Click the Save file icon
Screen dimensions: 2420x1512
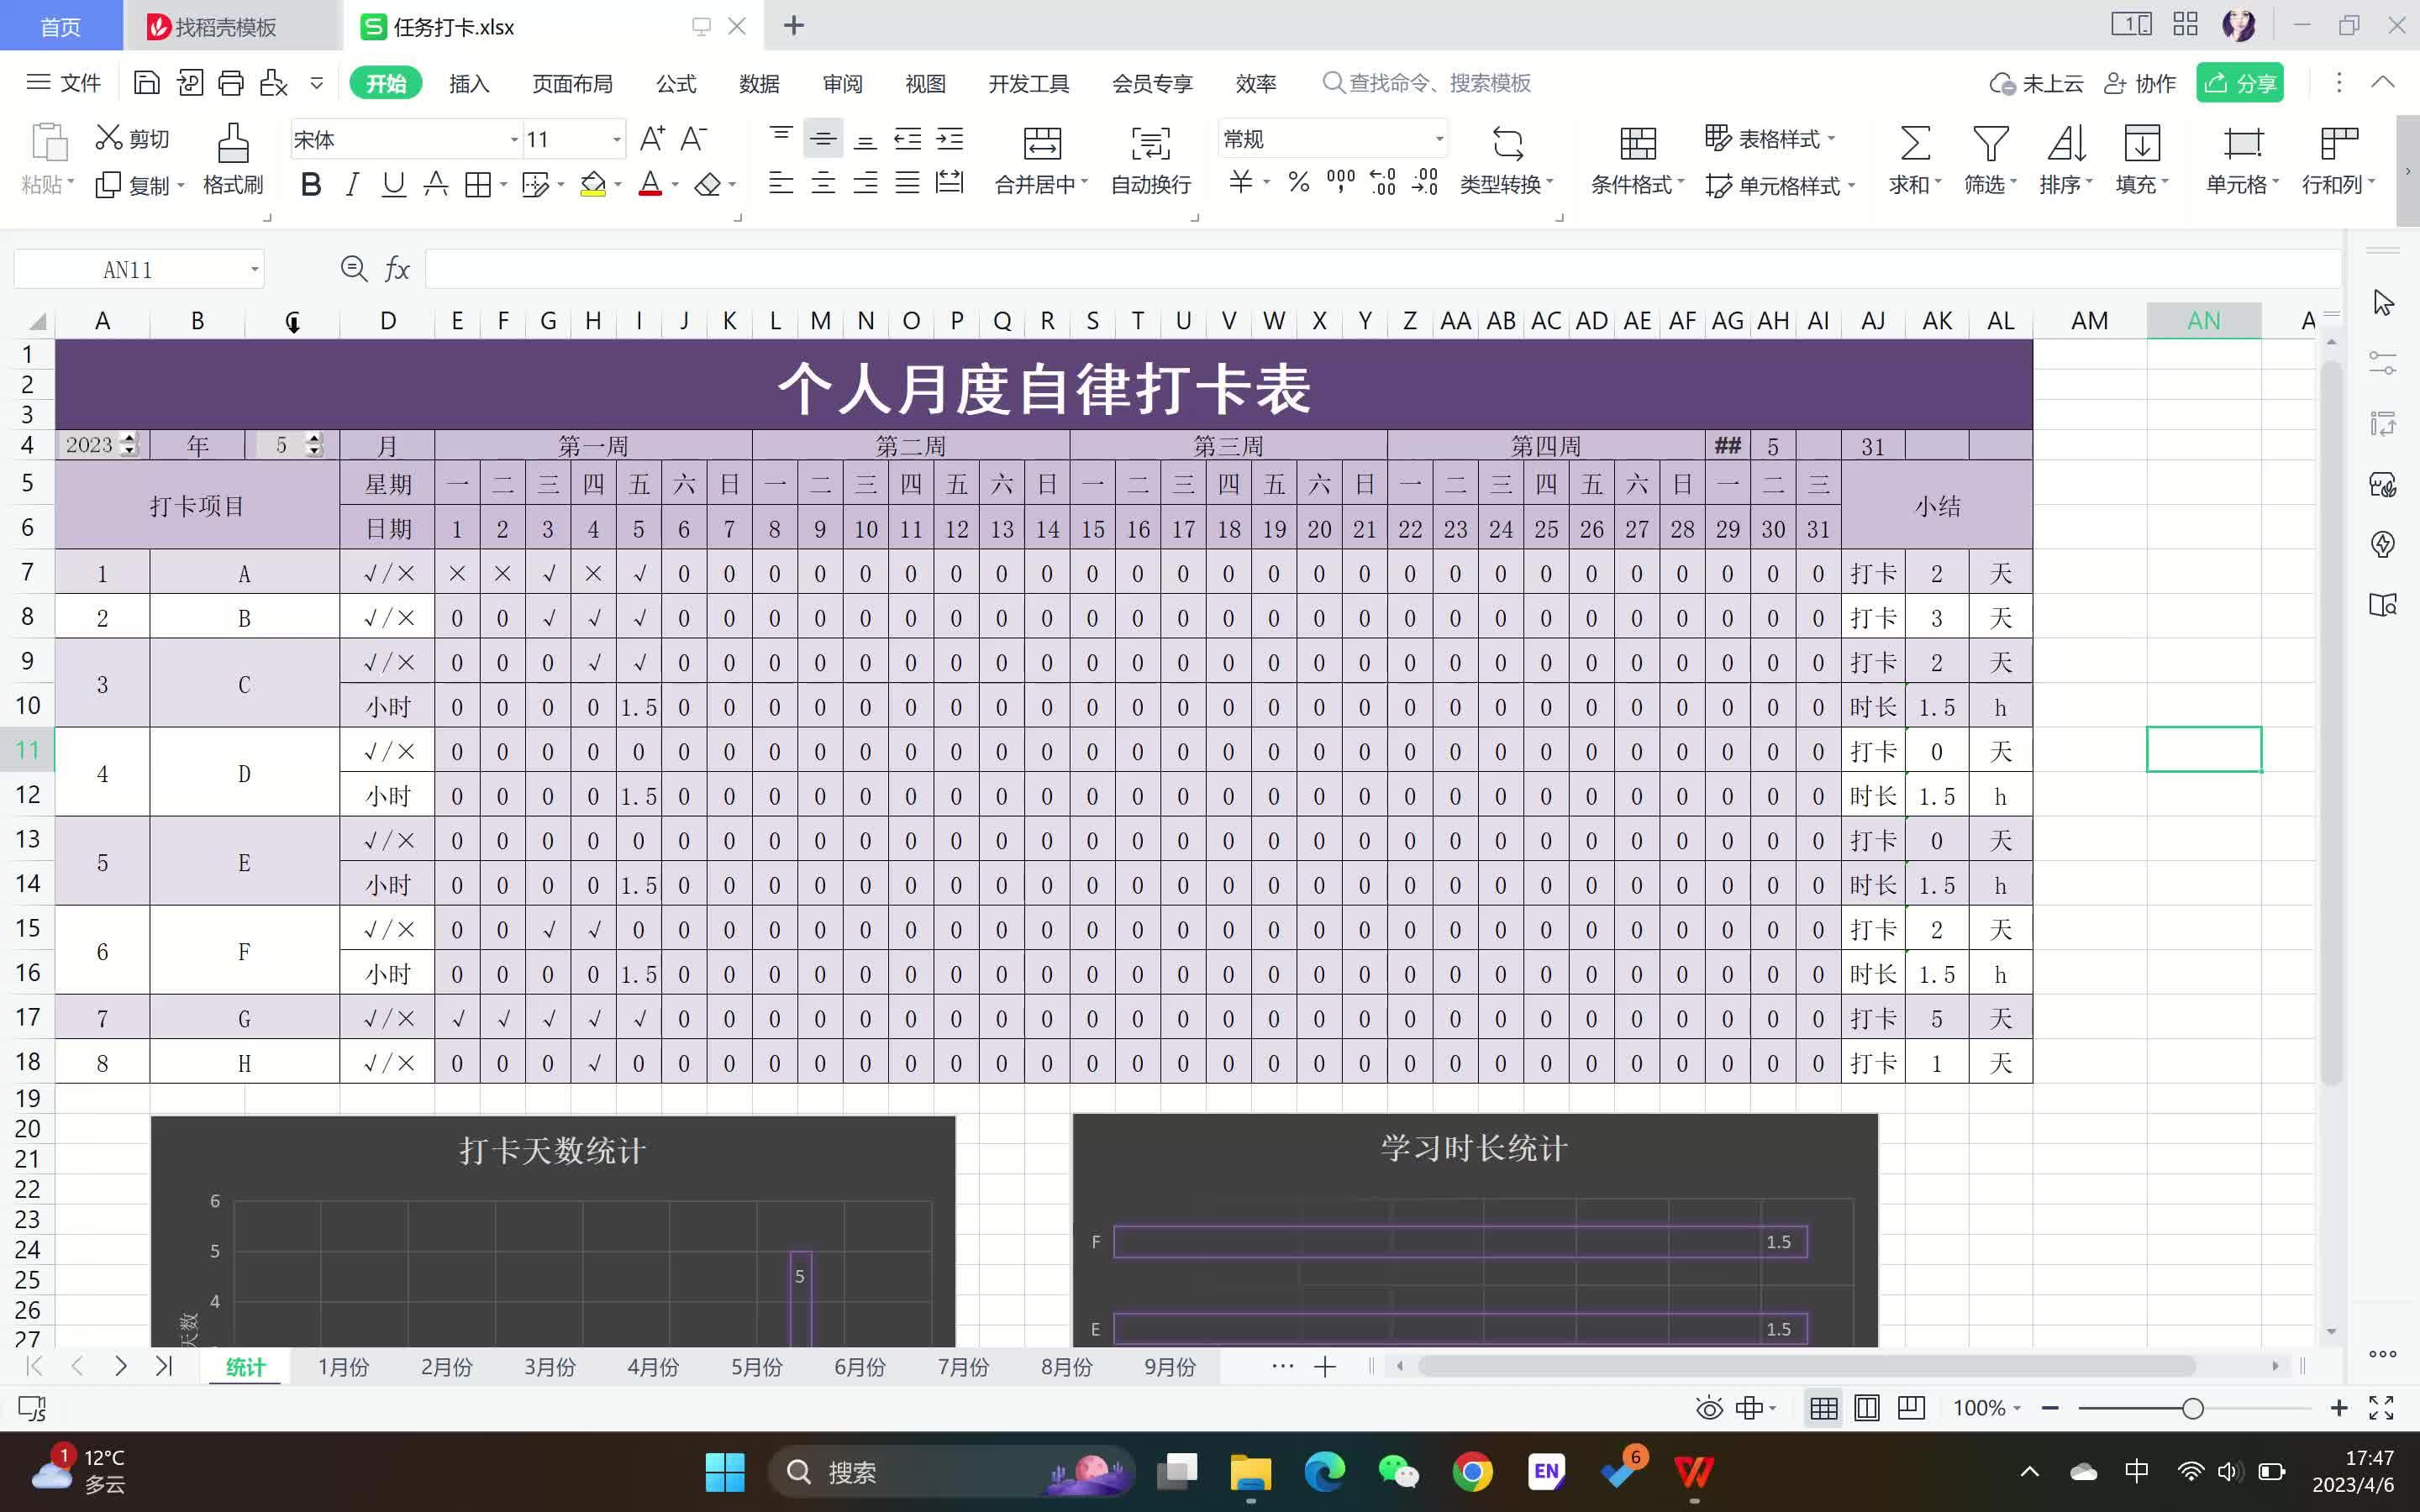point(147,83)
